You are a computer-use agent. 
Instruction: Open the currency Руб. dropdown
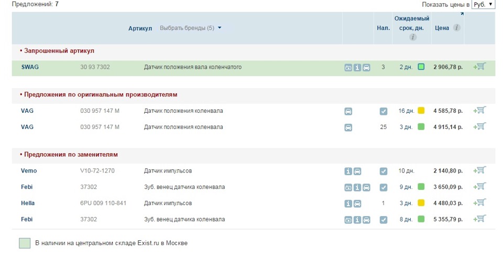483,4
